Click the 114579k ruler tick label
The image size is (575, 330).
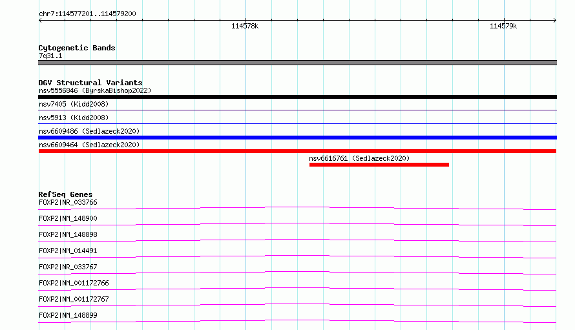click(503, 26)
